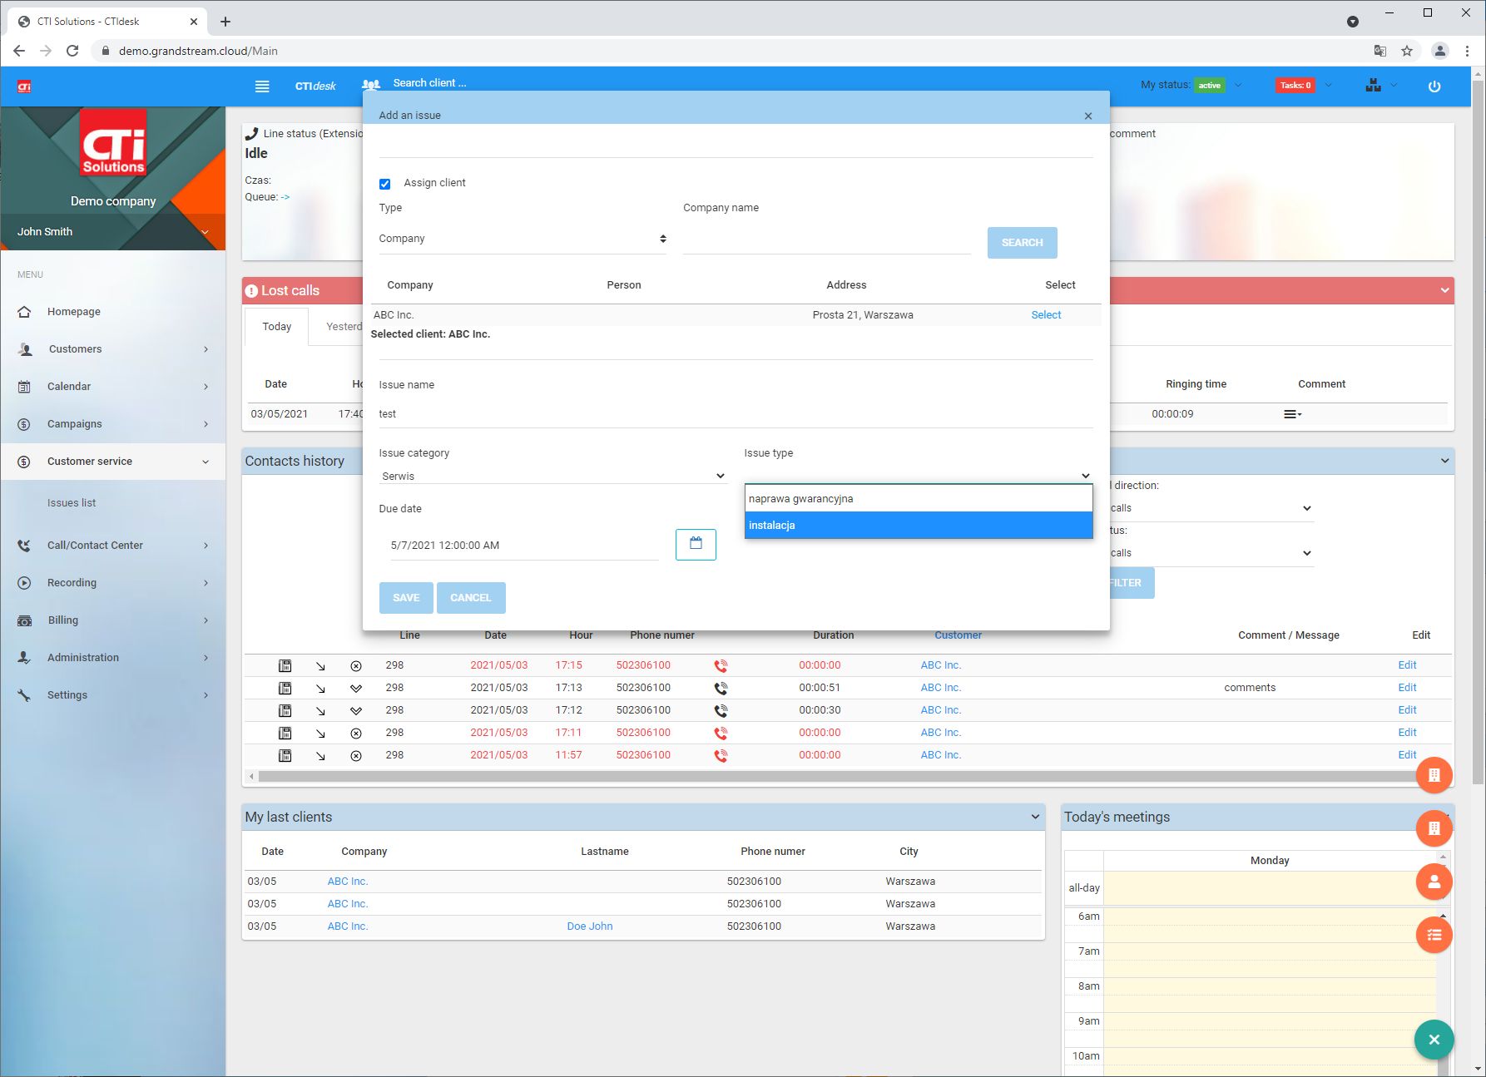Image resolution: width=1486 pixels, height=1077 pixels.
Task: Click circled-x icon in 17:11 row
Action: pyautogui.click(x=356, y=733)
